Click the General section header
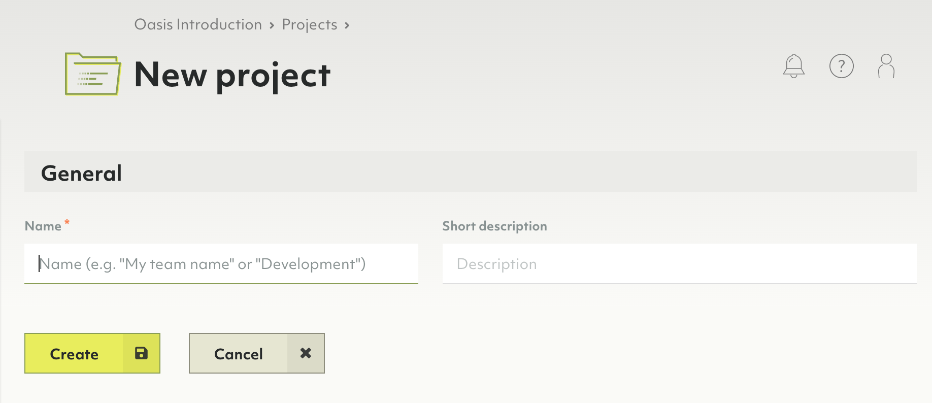Screen dimensions: 932x403 point(81,173)
